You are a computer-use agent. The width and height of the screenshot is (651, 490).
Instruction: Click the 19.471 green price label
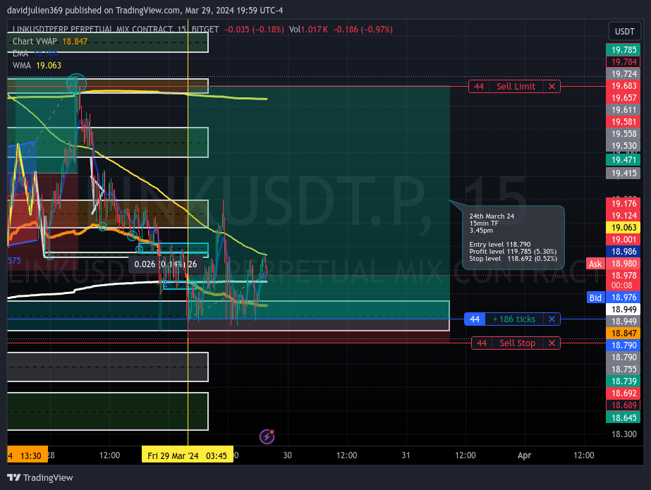pyautogui.click(x=623, y=160)
